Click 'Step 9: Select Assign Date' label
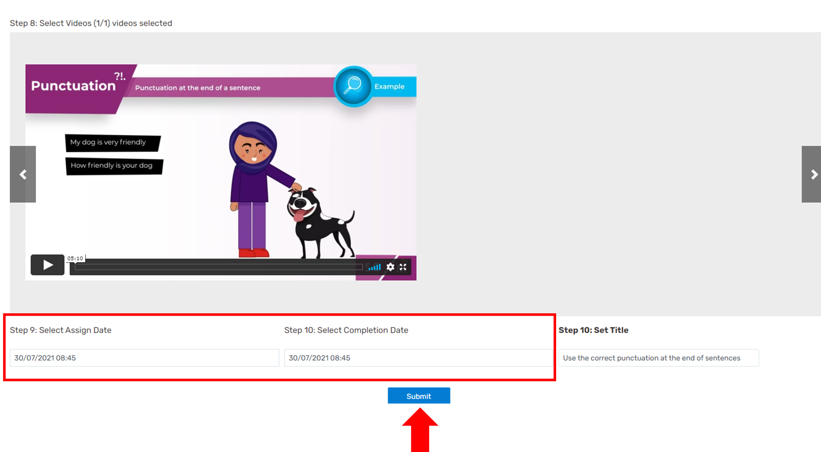 (61, 330)
